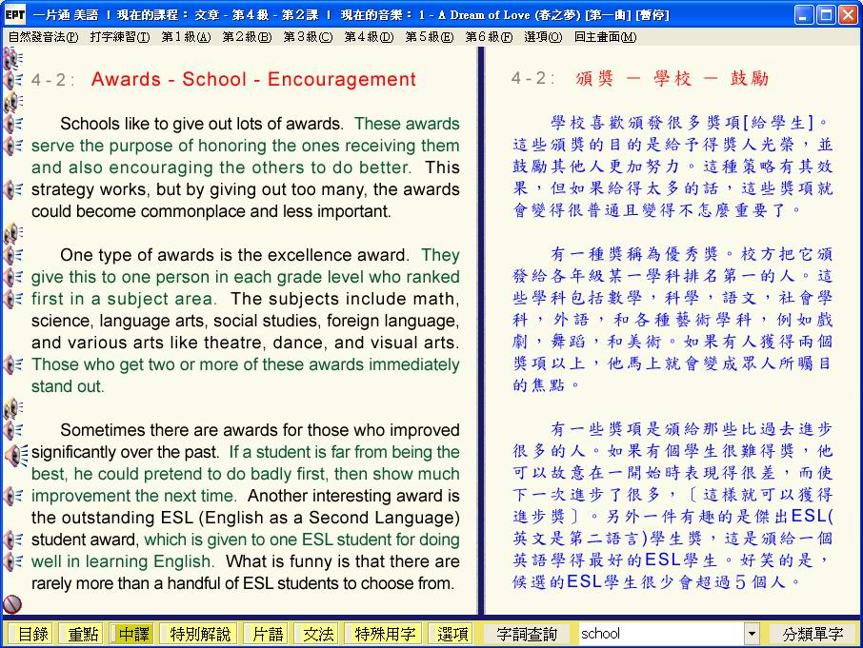The image size is (863, 648).
Task: Toggle the 重點 key points button
Action: click(81, 634)
